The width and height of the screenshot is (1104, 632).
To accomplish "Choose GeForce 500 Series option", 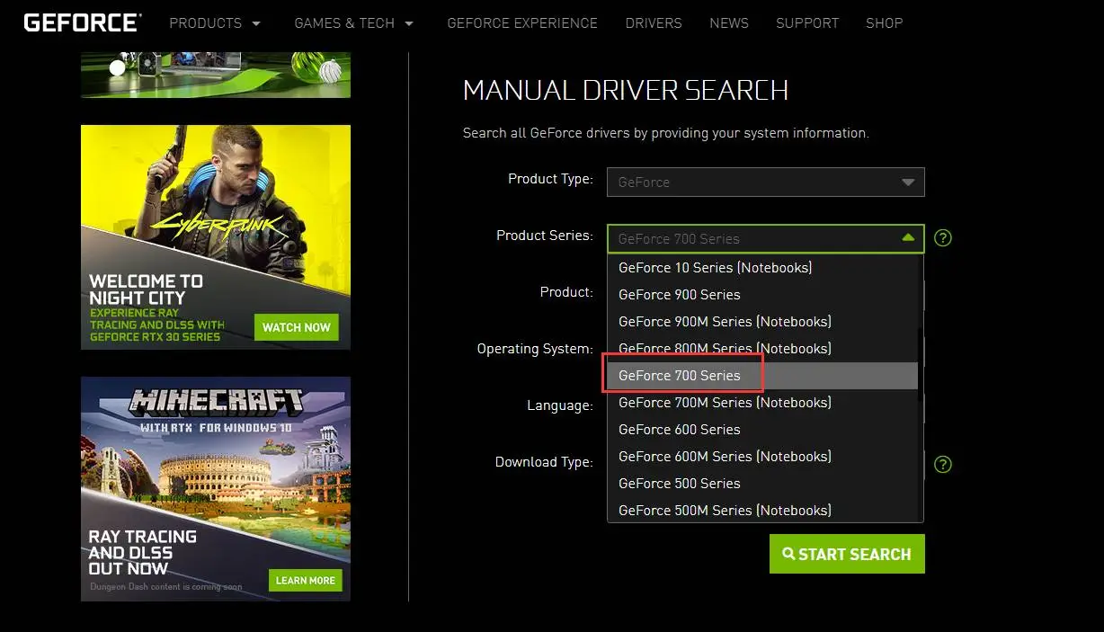I will [x=762, y=483].
